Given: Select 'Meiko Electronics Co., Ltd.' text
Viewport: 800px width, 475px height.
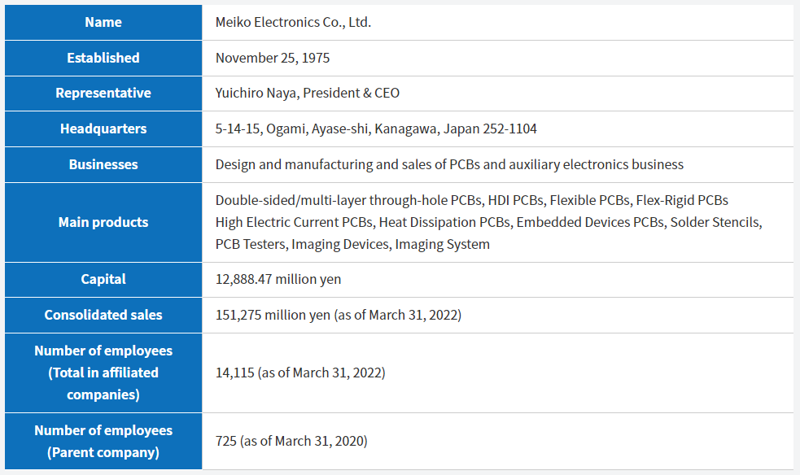Looking at the screenshot, I should click(293, 23).
